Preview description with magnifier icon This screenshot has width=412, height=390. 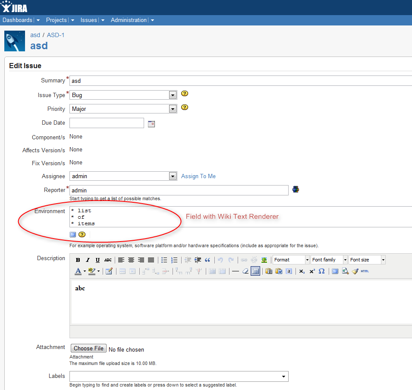point(345,271)
